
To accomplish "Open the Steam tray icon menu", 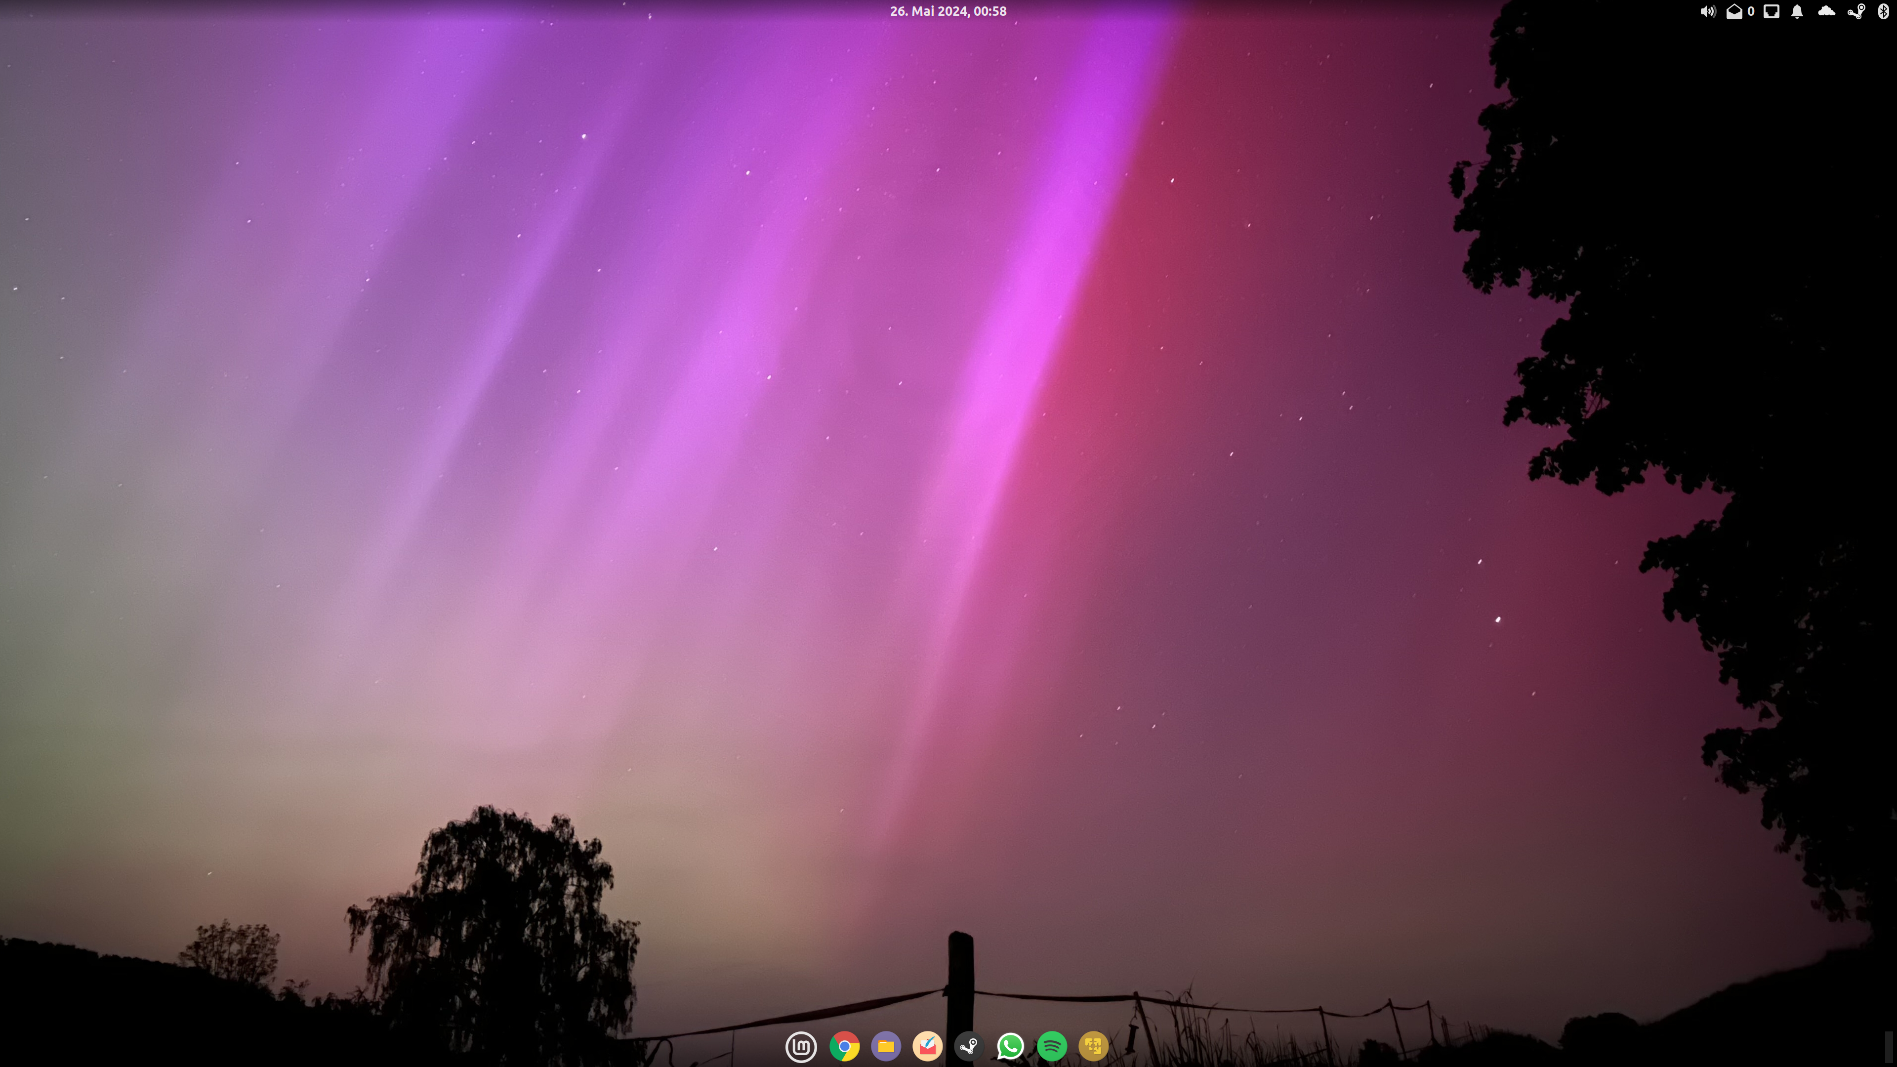I will click(1856, 12).
